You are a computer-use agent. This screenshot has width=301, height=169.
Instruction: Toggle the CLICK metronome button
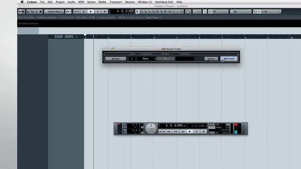[x=212, y=125]
